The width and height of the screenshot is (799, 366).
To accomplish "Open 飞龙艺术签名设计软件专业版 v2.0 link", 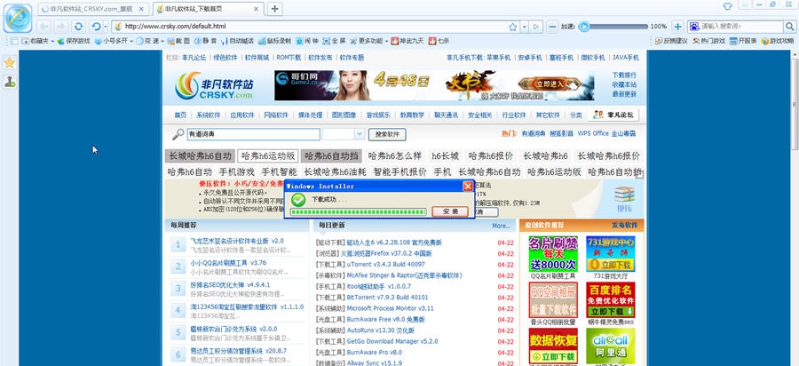I will pyautogui.click(x=237, y=241).
